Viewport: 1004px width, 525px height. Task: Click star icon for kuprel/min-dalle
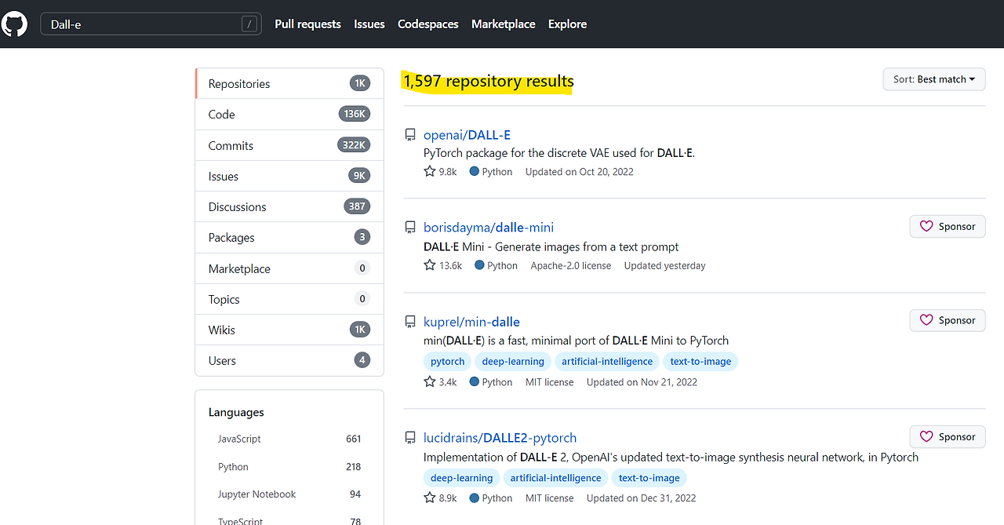pos(429,382)
